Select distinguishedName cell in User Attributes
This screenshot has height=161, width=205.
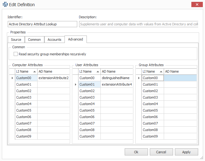(x=117, y=78)
